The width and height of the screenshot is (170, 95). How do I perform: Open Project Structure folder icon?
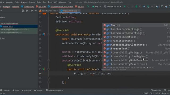pyautogui.click(x=157, y=7)
